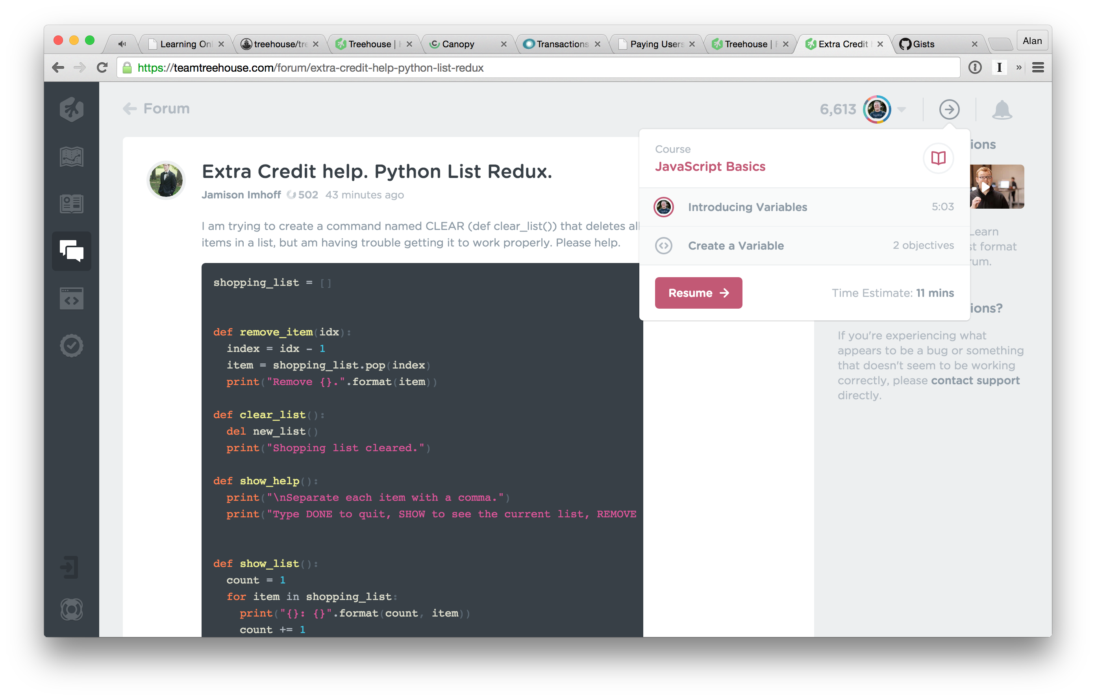Image resolution: width=1096 pixels, height=700 pixels.
Task: Open the notifications bell icon
Action: point(1002,110)
